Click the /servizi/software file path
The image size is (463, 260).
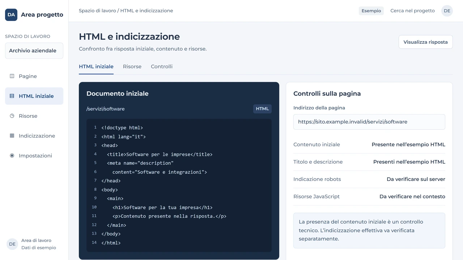pyautogui.click(x=106, y=109)
